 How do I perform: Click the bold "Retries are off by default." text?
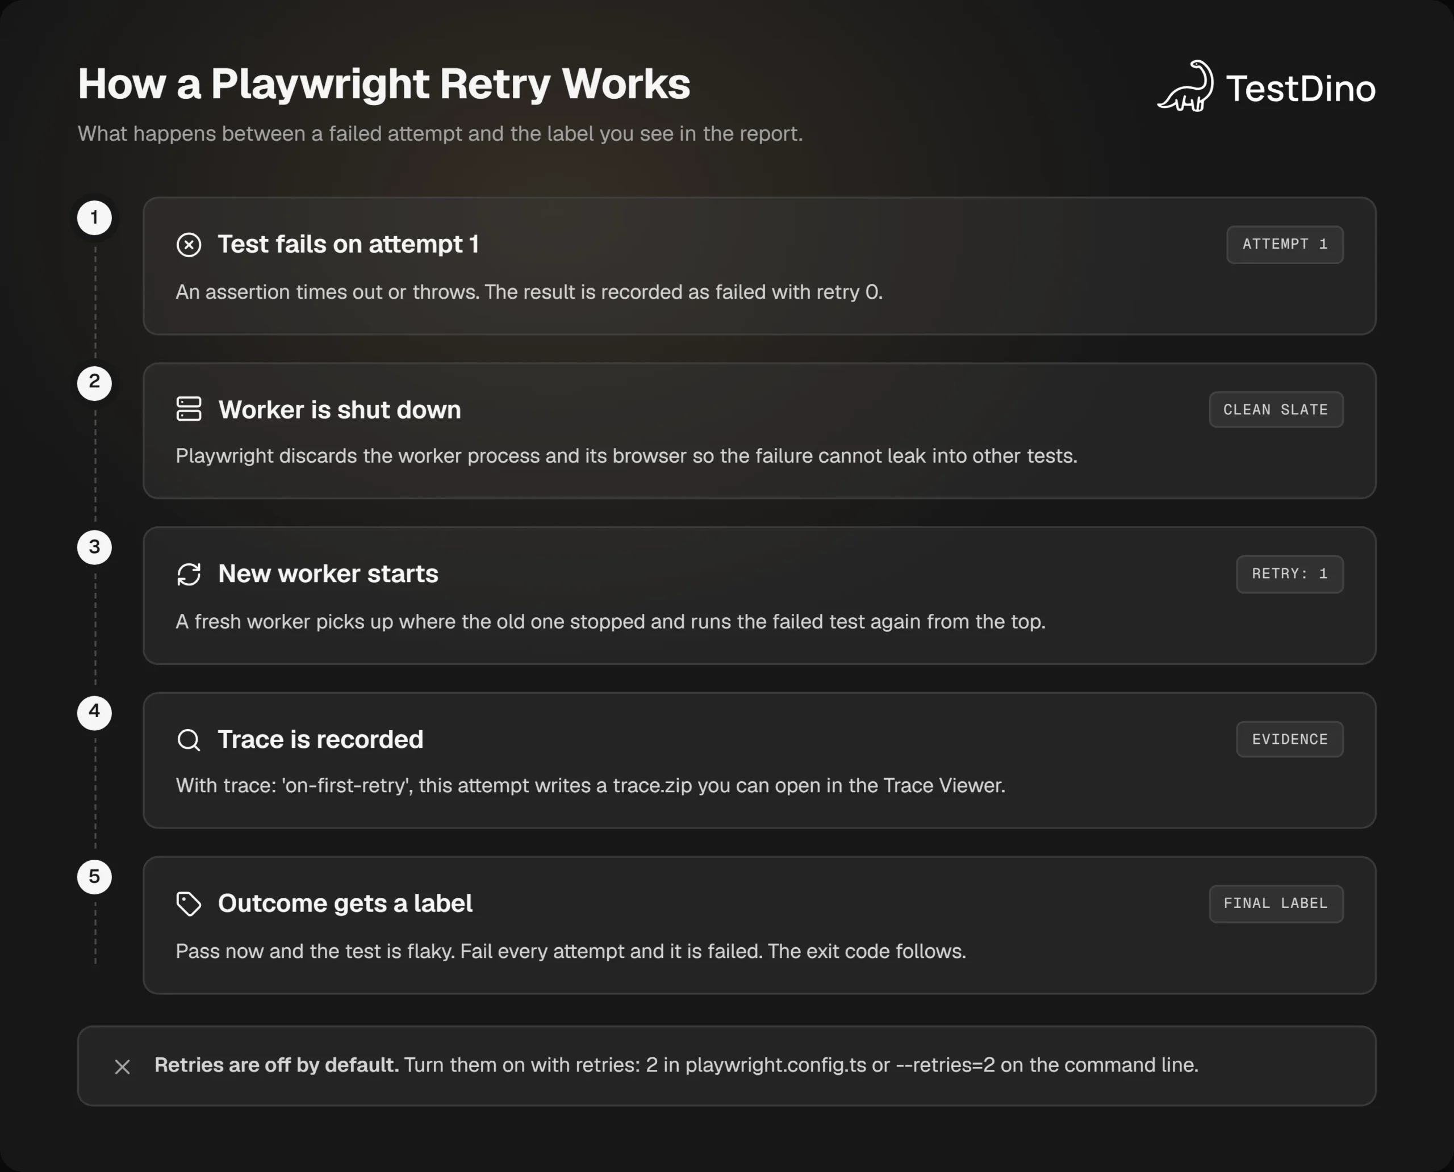pos(277,1065)
